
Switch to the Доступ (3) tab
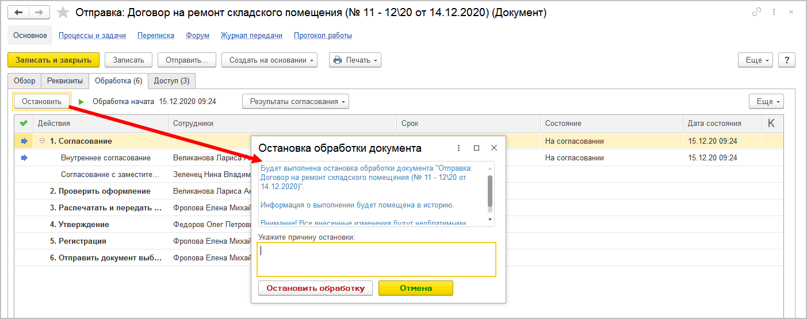pos(171,81)
